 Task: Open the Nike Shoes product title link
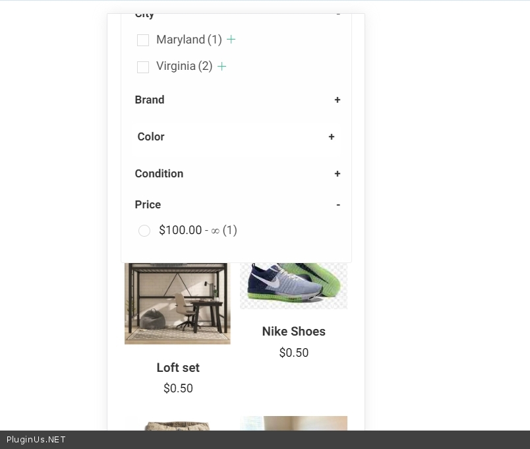293,332
